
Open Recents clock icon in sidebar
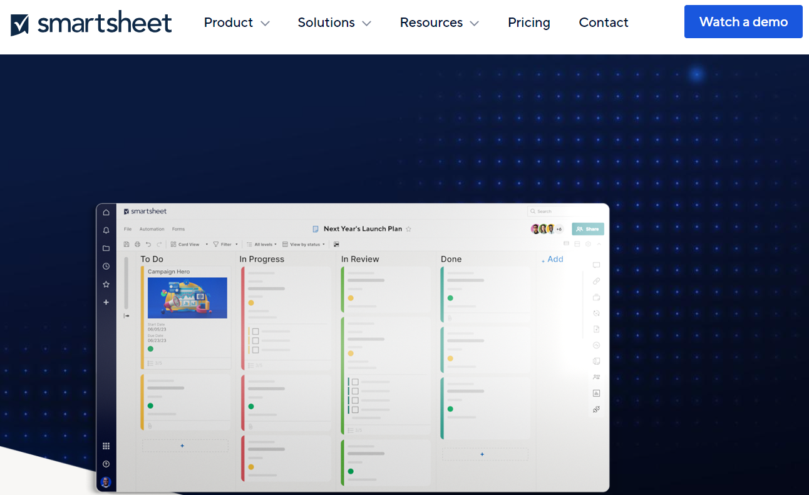pos(106,266)
